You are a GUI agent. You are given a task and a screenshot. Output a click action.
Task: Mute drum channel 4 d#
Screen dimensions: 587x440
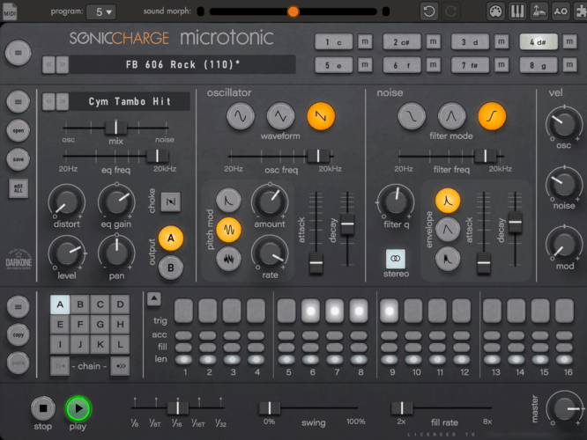click(x=569, y=41)
